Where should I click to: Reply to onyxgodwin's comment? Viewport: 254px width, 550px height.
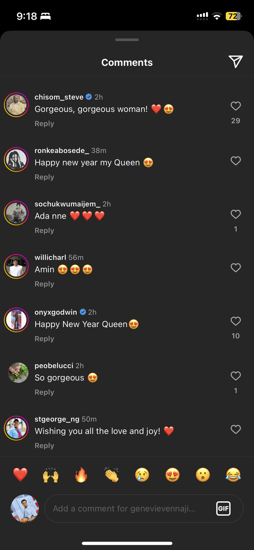(x=44, y=339)
